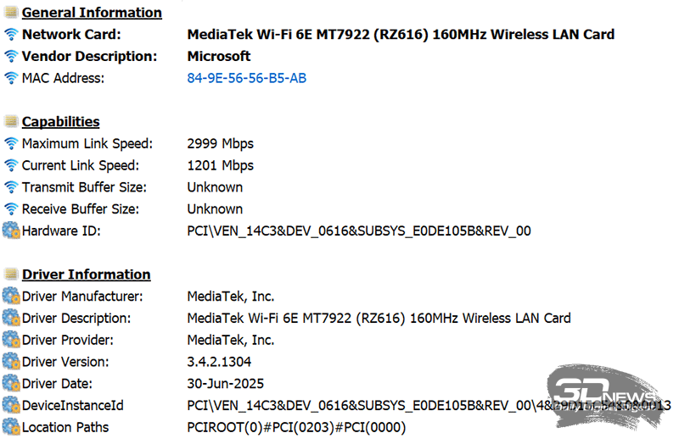Click the folder icon beside Driver Information
679x444 pixels.
coord(11,275)
